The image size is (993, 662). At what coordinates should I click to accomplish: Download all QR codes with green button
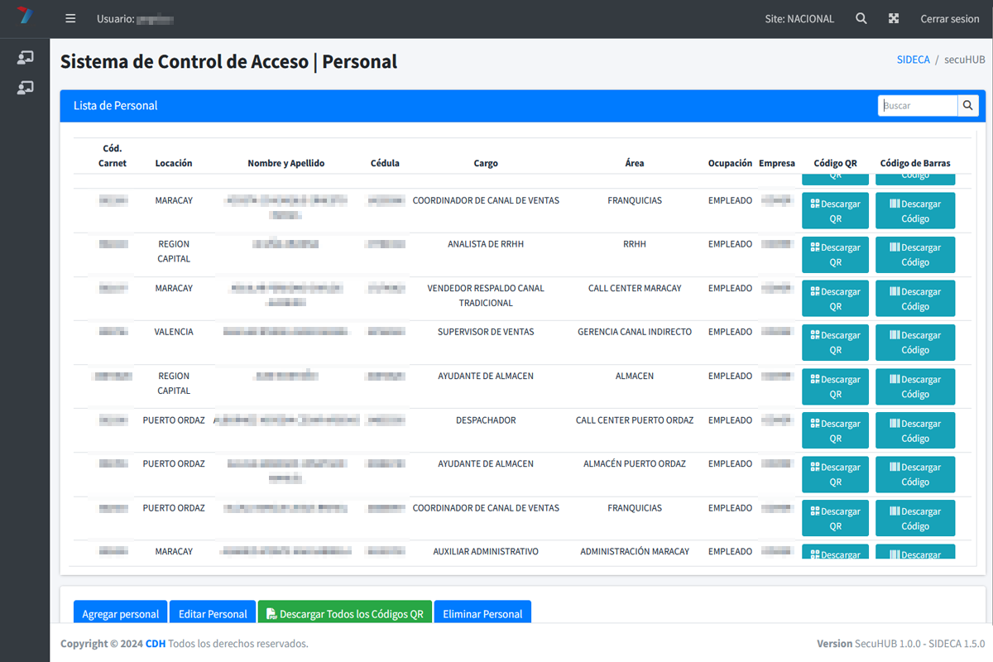345,613
